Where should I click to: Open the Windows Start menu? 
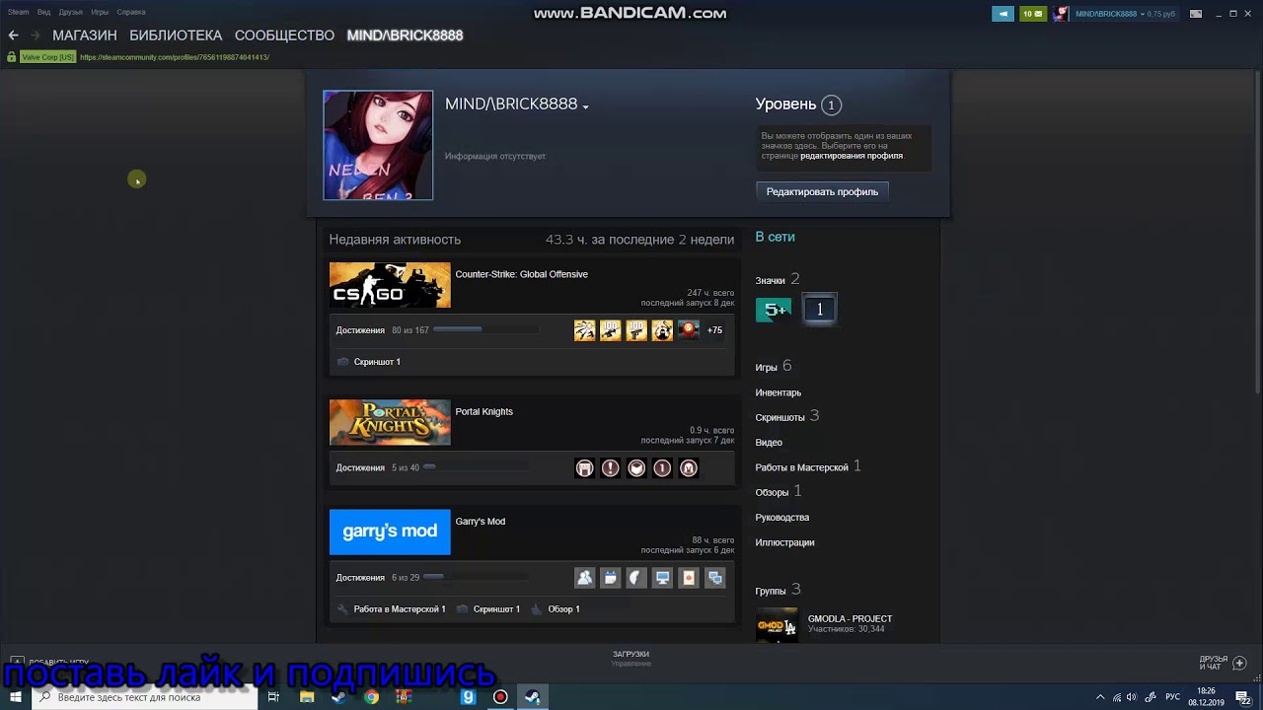click(x=15, y=697)
